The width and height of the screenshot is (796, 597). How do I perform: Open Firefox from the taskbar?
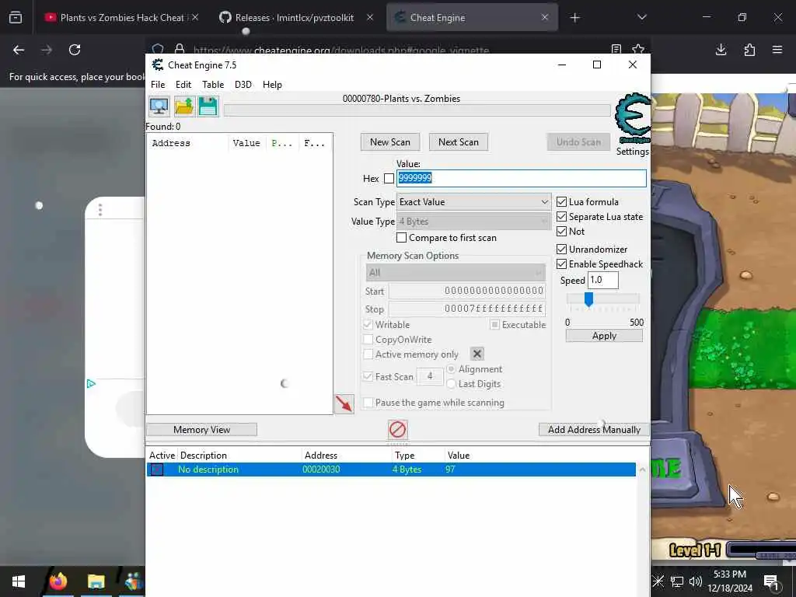coord(58,581)
